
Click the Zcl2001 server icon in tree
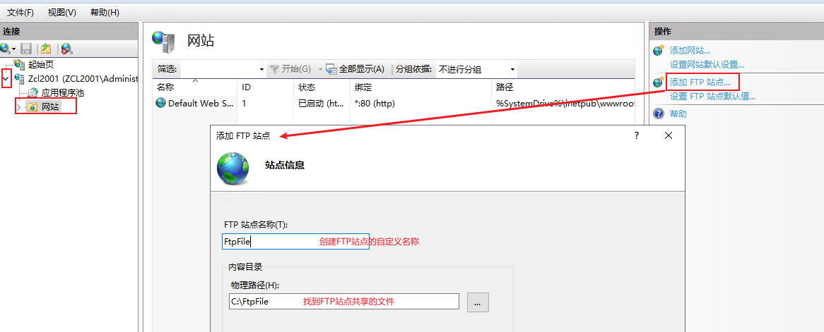click(20, 79)
